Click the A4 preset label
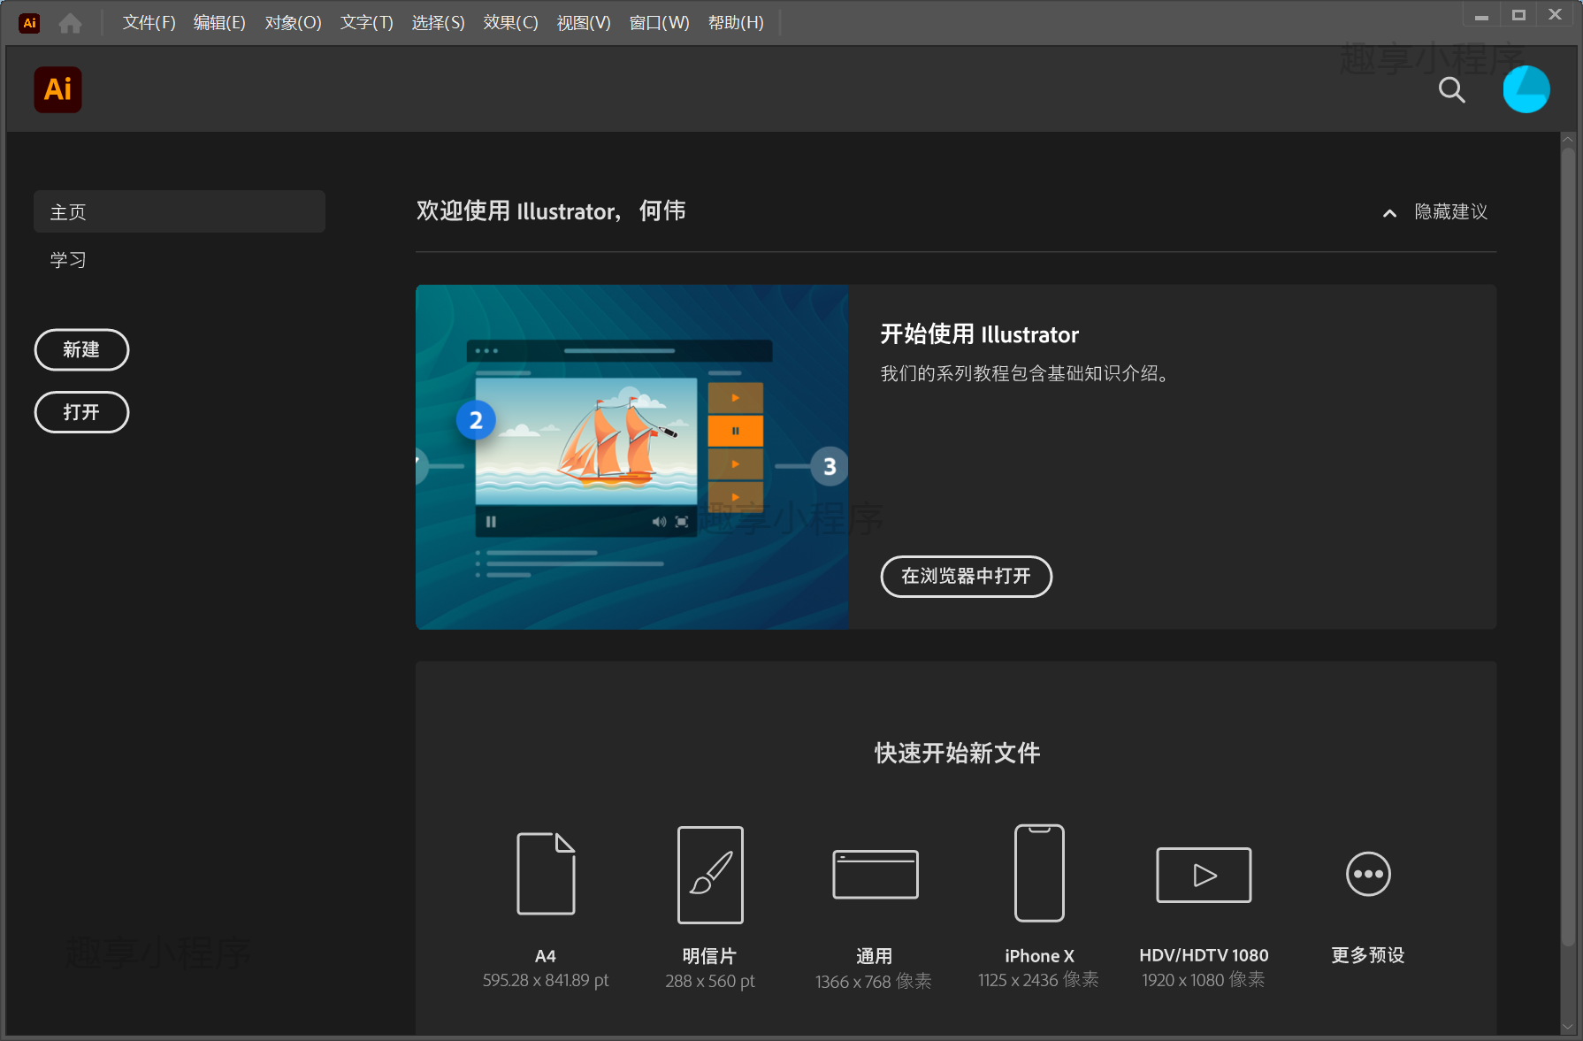1583x1041 pixels. coord(546,956)
